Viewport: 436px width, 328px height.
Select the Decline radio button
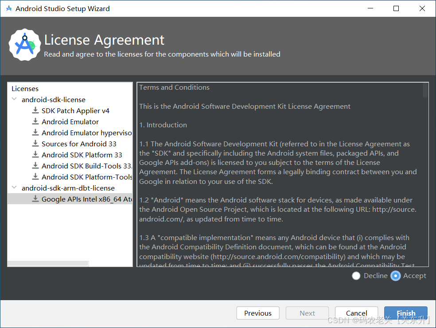point(356,276)
